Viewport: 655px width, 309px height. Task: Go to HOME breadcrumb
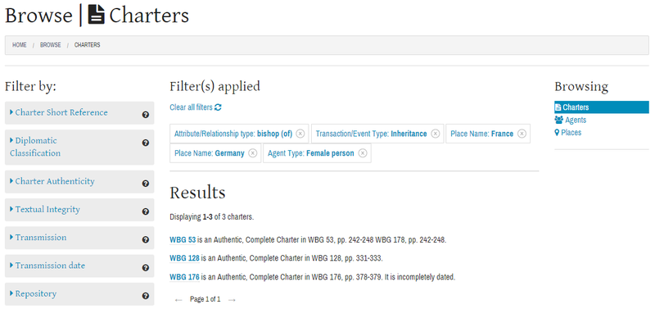pyautogui.click(x=19, y=45)
